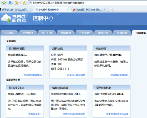Click the 控制中心 page title
Viewport: 147px width, 118px height.
(43, 18)
